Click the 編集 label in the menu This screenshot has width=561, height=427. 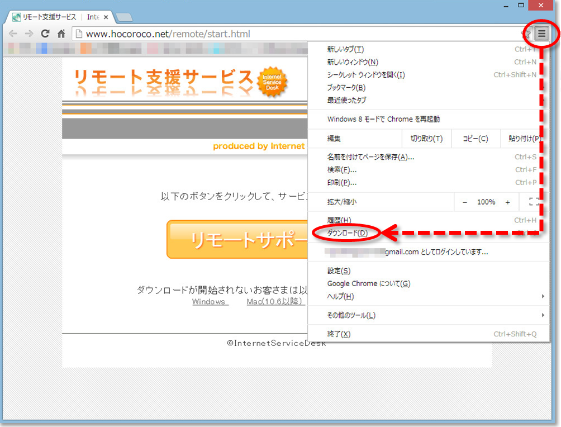pos(334,139)
